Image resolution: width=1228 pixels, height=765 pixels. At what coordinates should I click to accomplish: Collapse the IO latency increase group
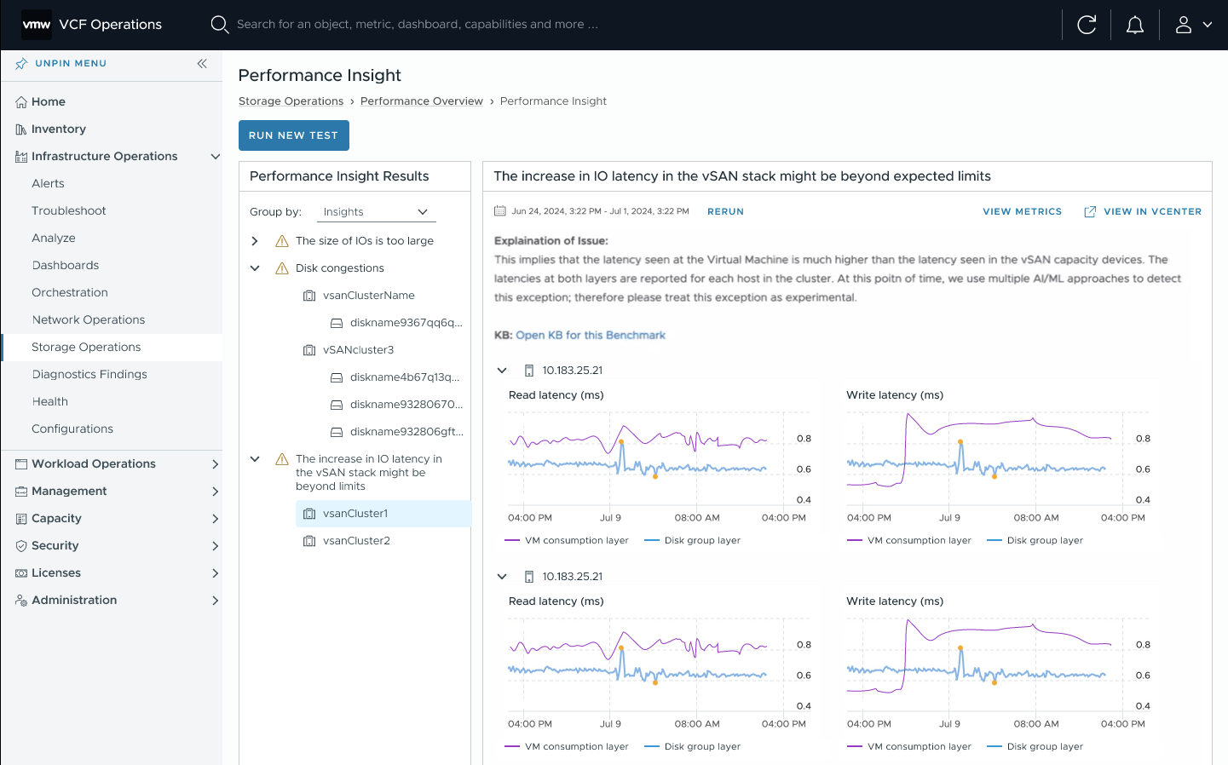pyautogui.click(x=255, y=459)
